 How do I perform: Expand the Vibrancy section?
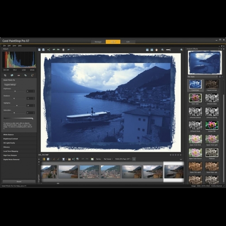click(19, 147)
